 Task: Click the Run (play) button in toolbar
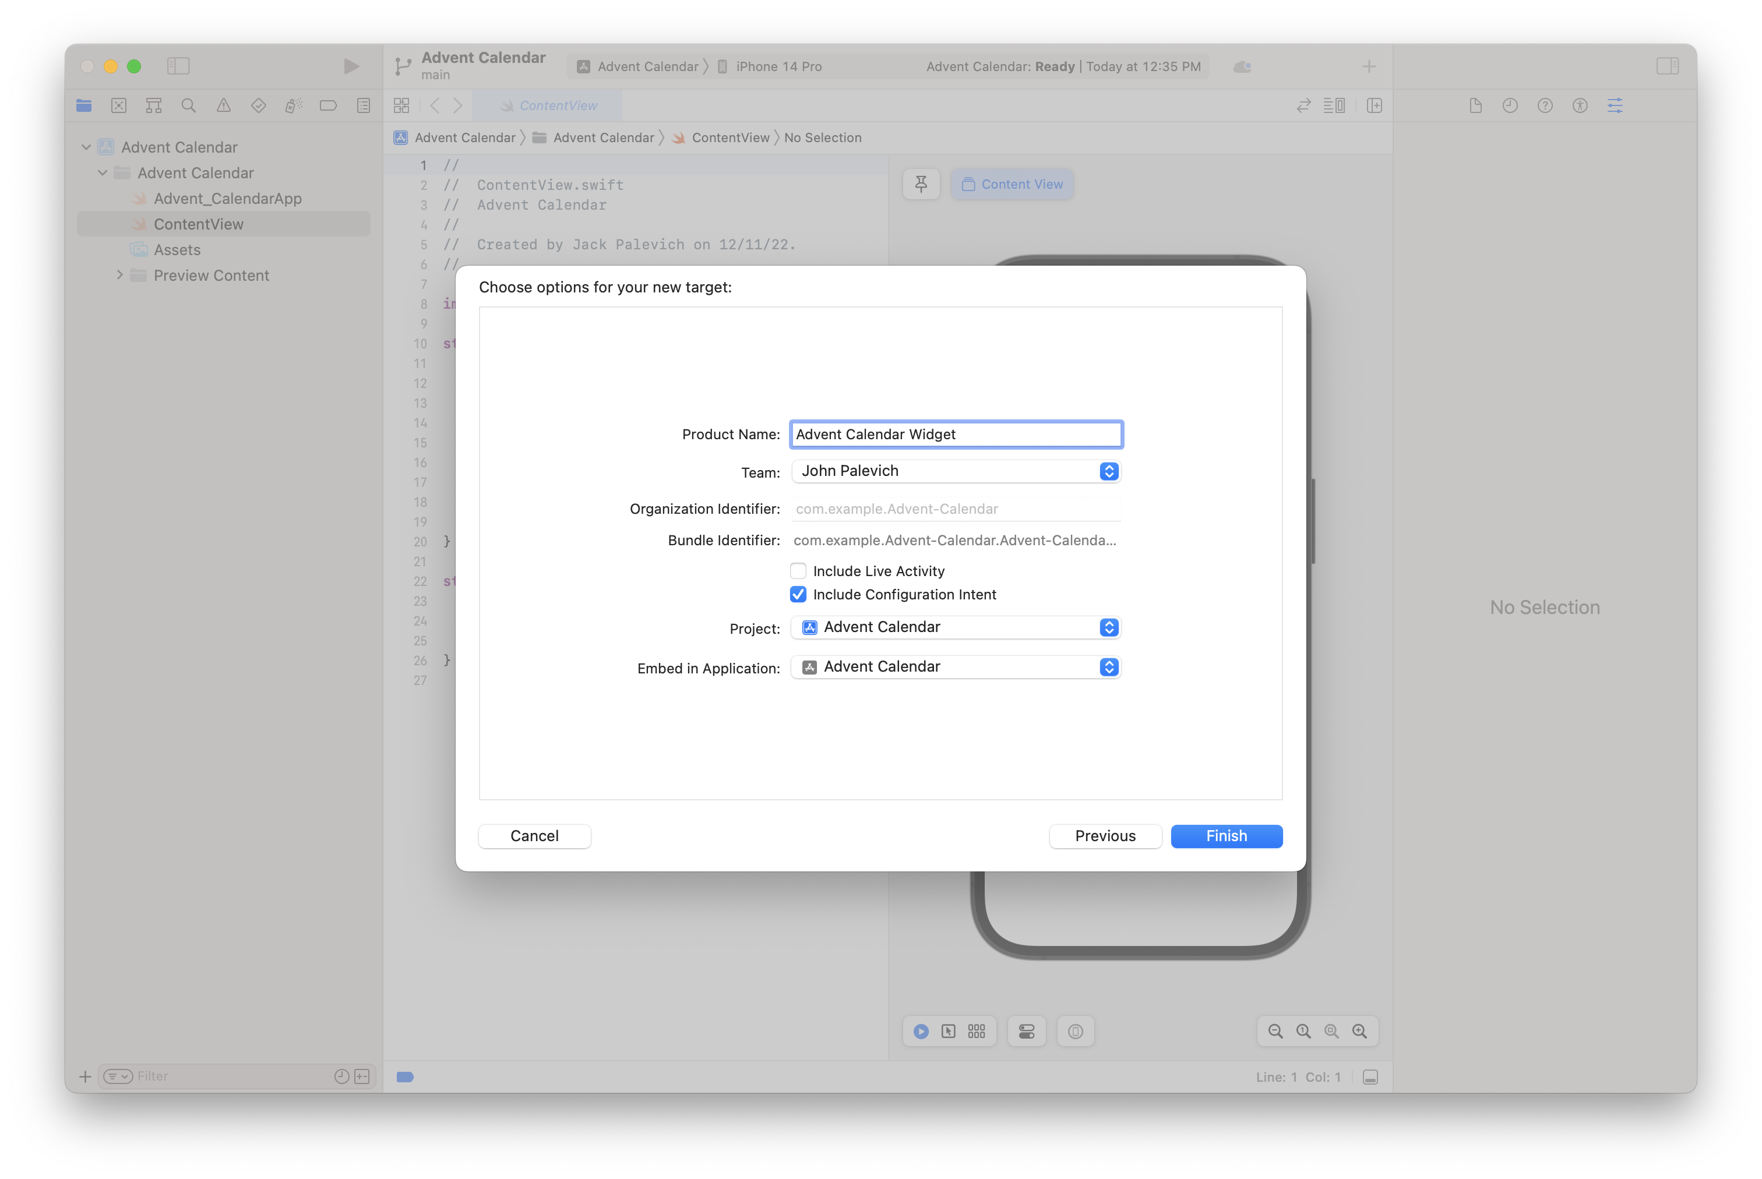click(x=350, y=66)
